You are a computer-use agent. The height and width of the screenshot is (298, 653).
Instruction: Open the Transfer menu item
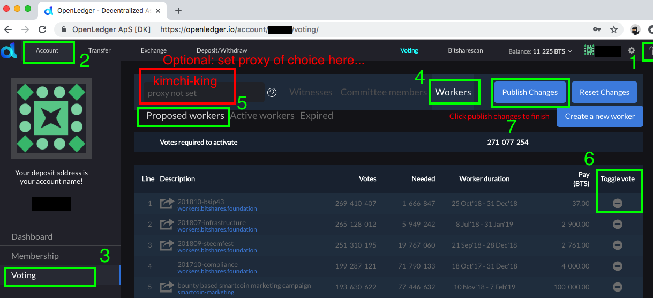(100, 50)
